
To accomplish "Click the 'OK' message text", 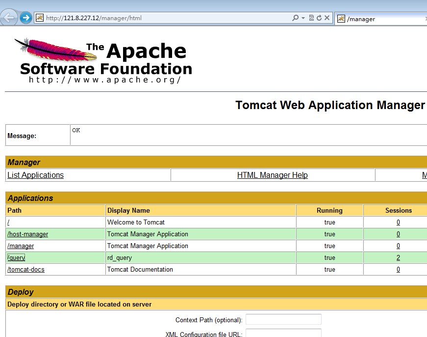I will click(x=76, y=130).
